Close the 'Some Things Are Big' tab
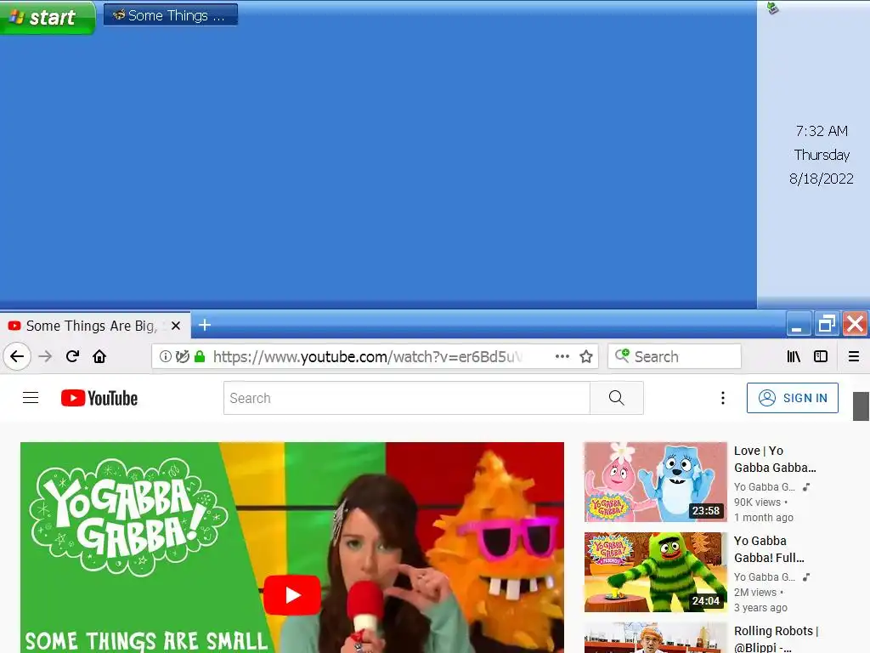 pos(176,326)
